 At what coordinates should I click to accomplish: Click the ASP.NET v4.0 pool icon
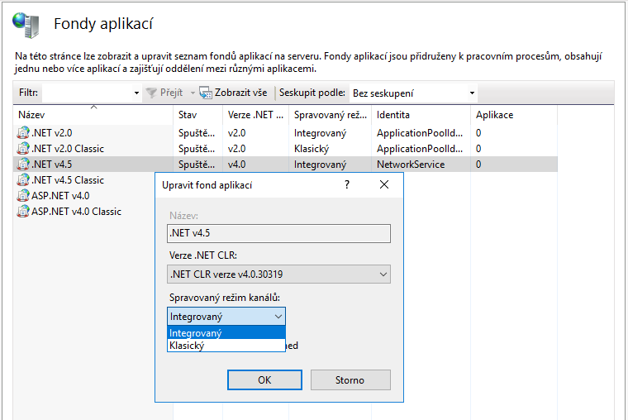[23, 196]
